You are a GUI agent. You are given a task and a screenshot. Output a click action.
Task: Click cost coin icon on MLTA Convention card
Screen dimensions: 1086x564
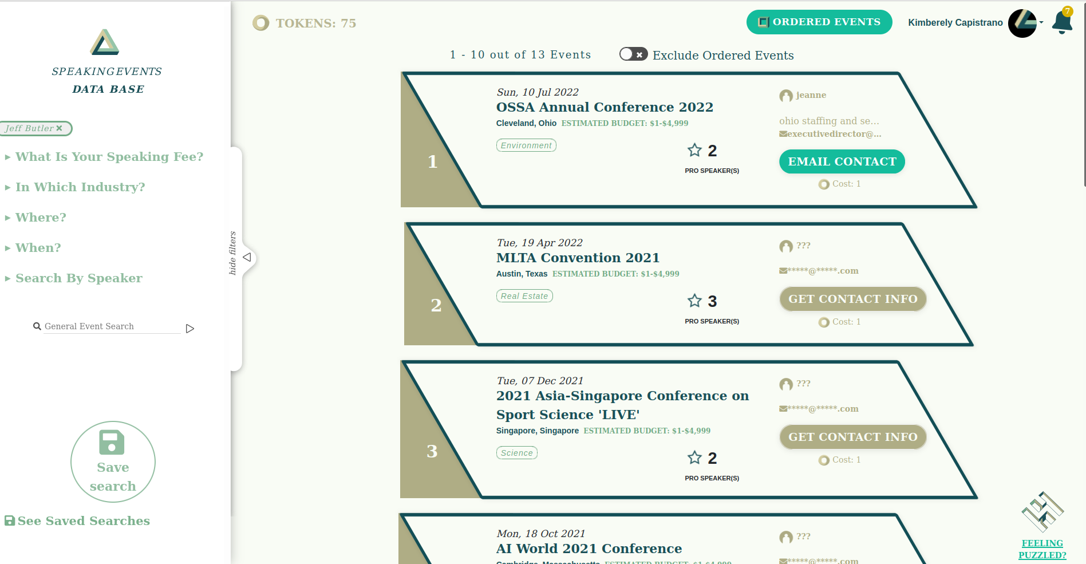(x=824, y=322)
